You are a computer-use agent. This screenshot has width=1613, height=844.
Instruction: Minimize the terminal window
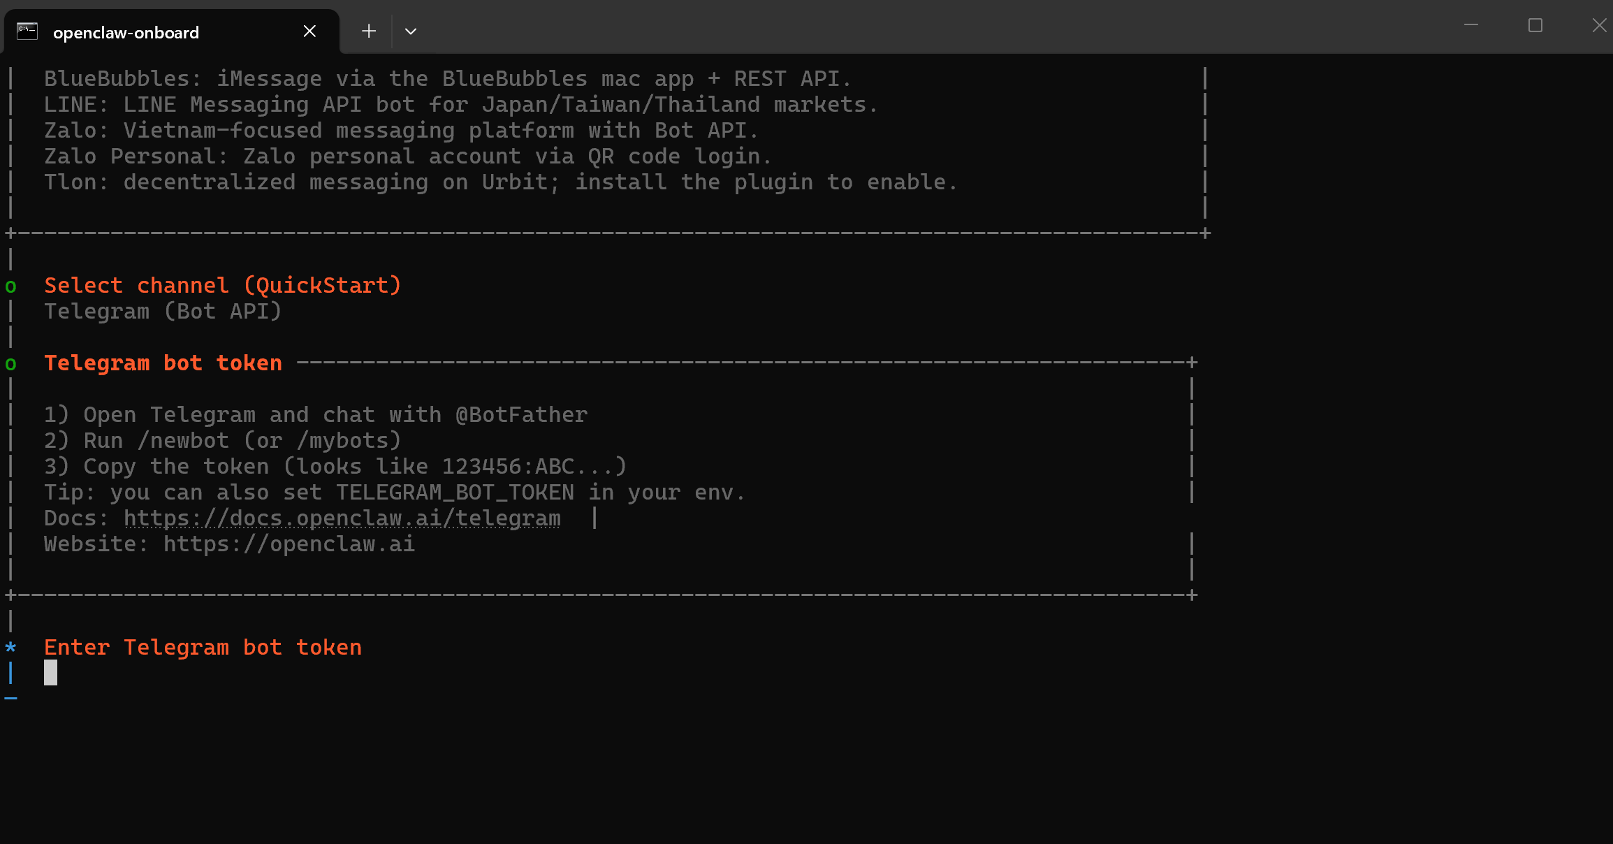(x=1470, y=26)
